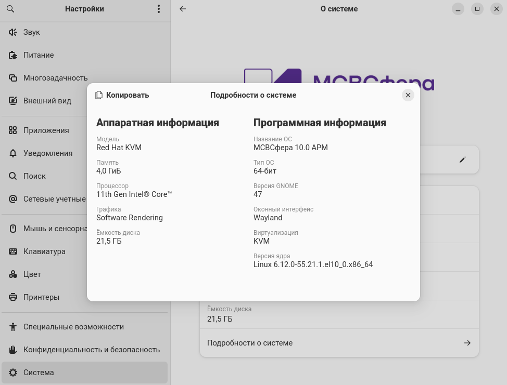Go back using the arrow button
The width and height of the screenshot is (507, 385).
click(183, 9)
